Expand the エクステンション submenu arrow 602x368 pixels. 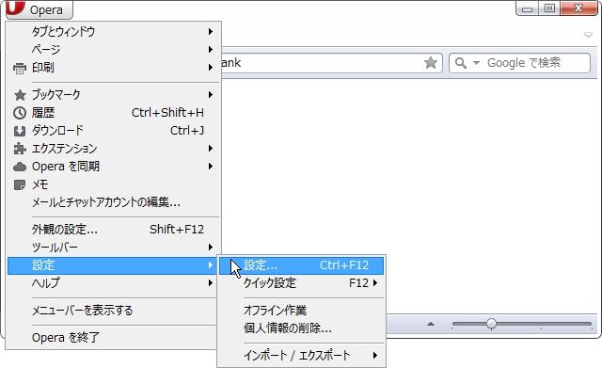[211, 149]
